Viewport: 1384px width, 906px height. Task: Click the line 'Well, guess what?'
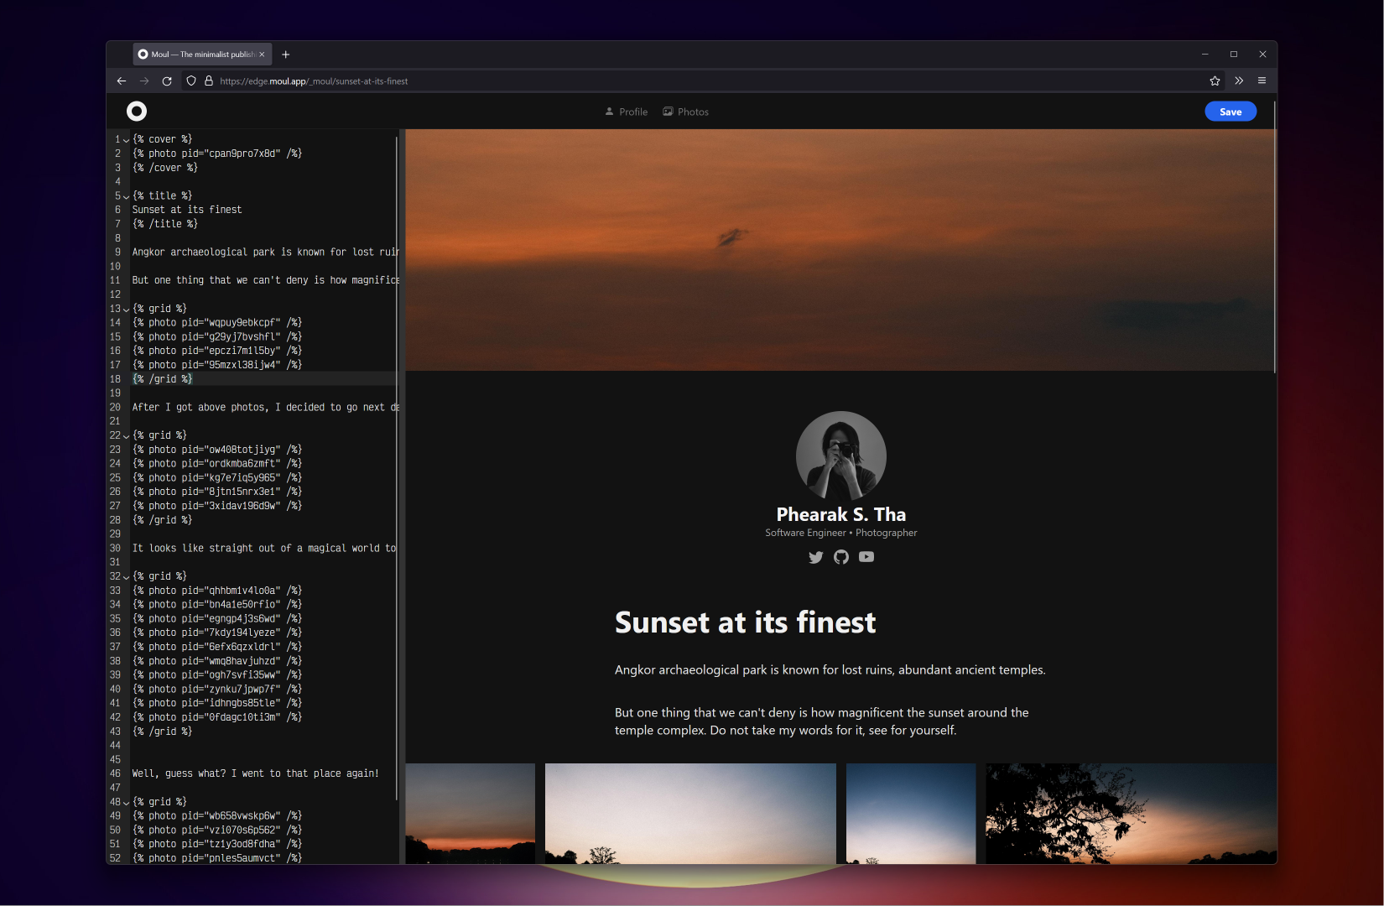[256, 773]
